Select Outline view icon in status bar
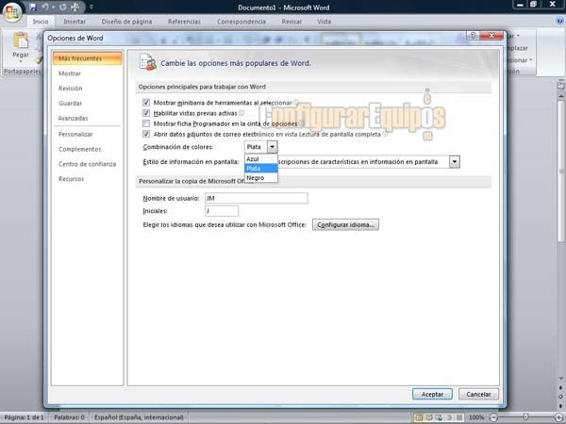The height and width of the screenshot is (424, 566). click(449, 417)
